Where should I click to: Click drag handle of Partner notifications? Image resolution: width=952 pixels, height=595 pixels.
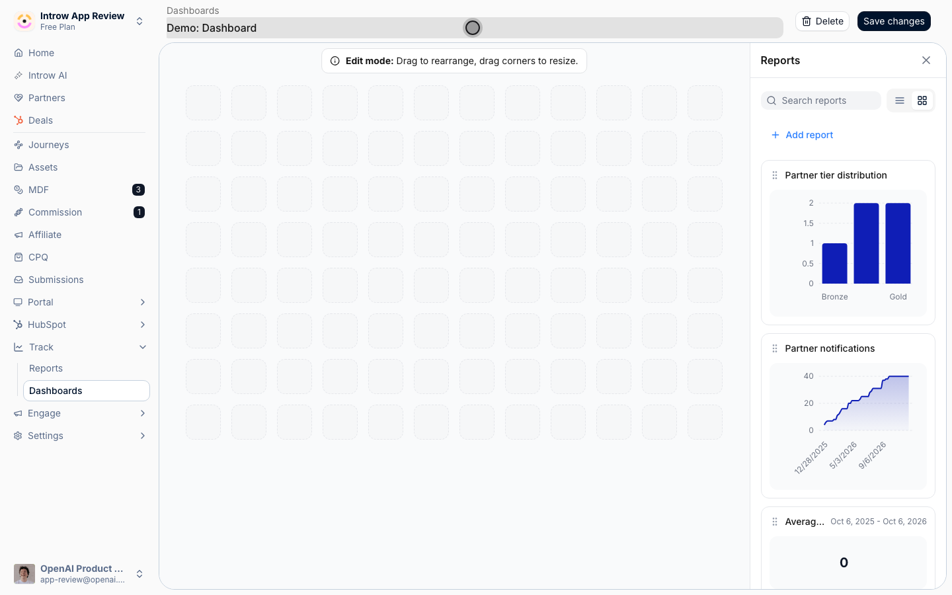point(775,348)
